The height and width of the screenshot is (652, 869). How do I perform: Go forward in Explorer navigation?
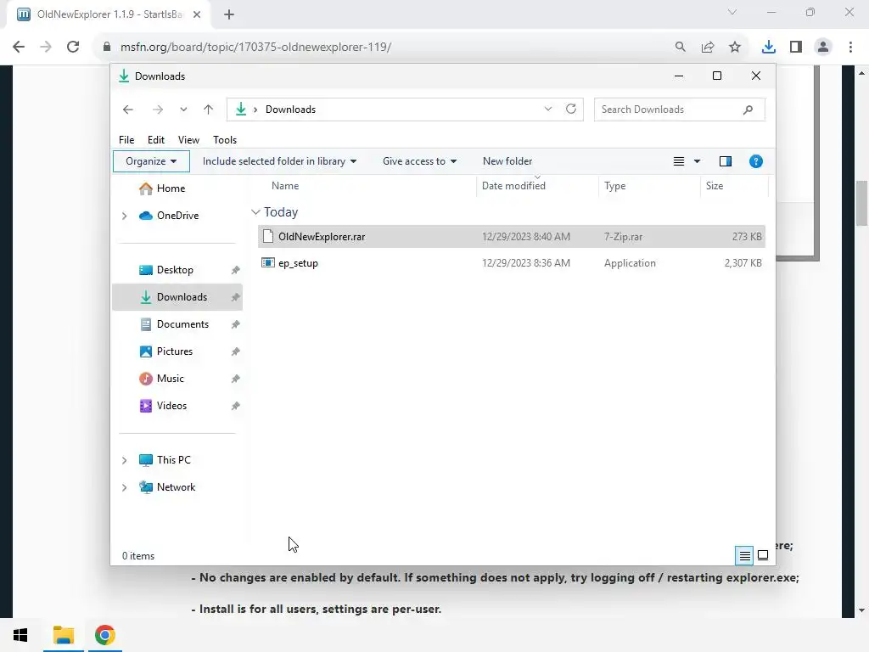tap(157, 110)
